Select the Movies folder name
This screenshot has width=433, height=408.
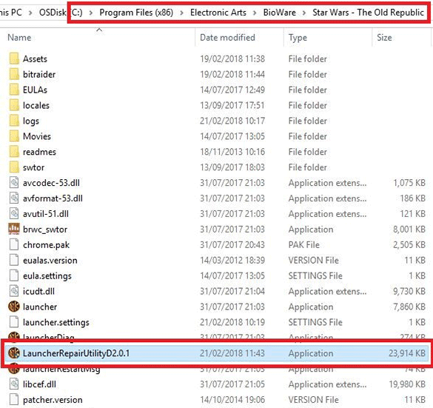37,136
